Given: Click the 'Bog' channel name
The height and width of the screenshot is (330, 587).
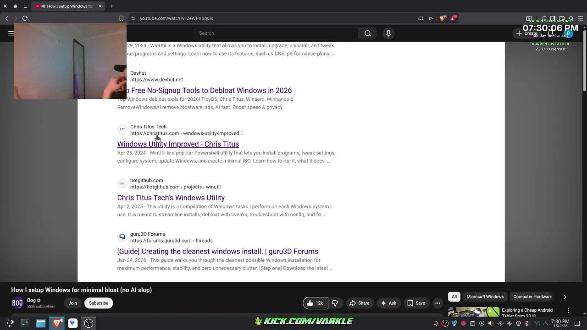Looking at the screenshot, I should [31, 300].
